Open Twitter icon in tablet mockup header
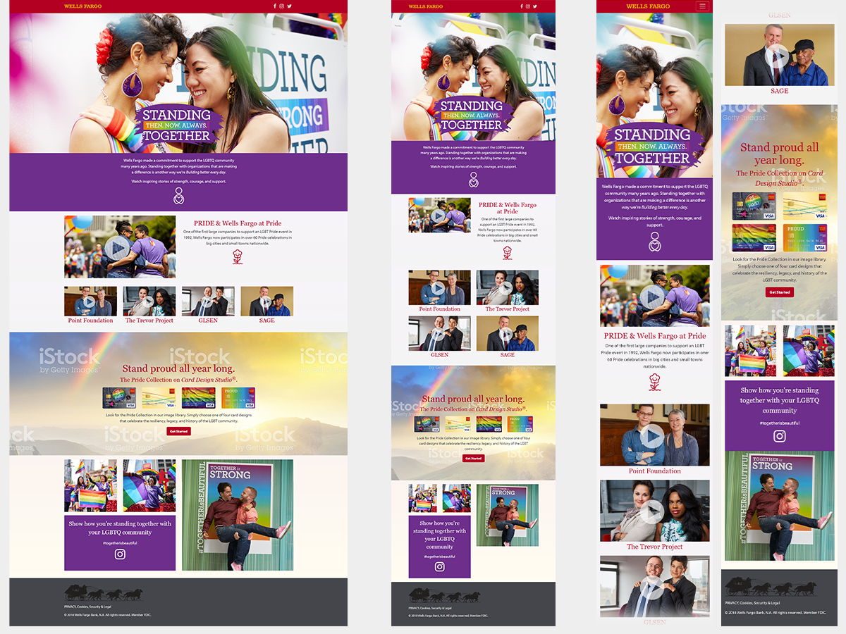This screenshot has height=634, width=846. [x=535, y=6]
